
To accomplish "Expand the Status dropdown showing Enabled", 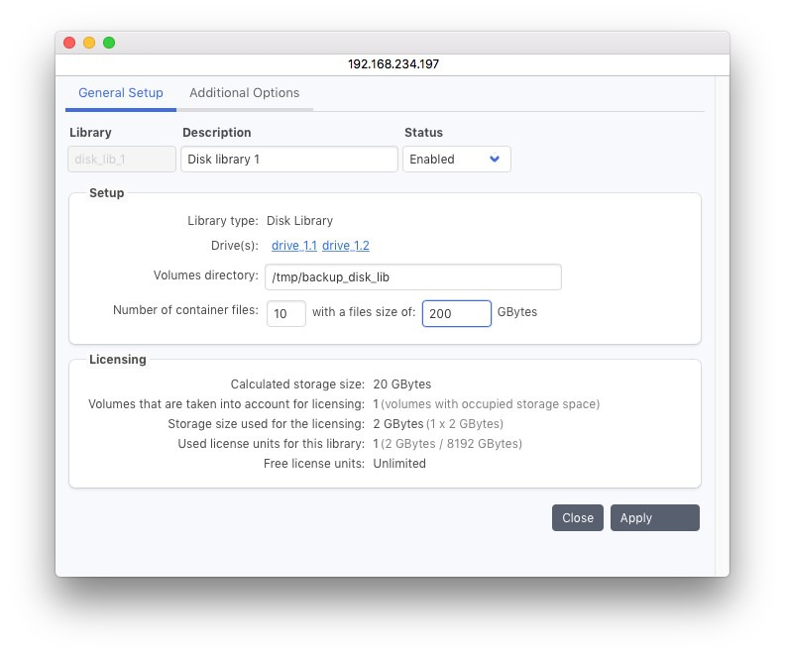I will [456, 160].
